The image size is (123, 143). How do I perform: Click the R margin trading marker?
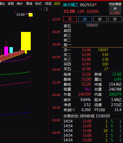pyautogui.click(x=96, y=4)
